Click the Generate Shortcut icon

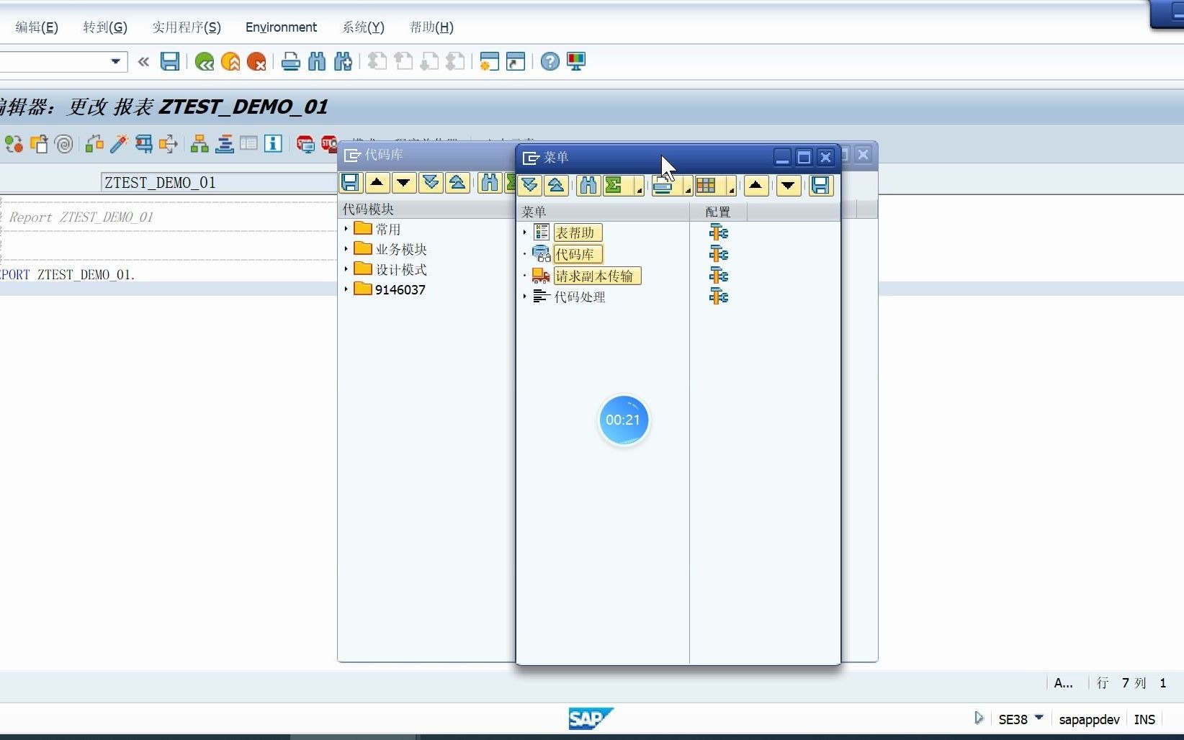(516, 62)
